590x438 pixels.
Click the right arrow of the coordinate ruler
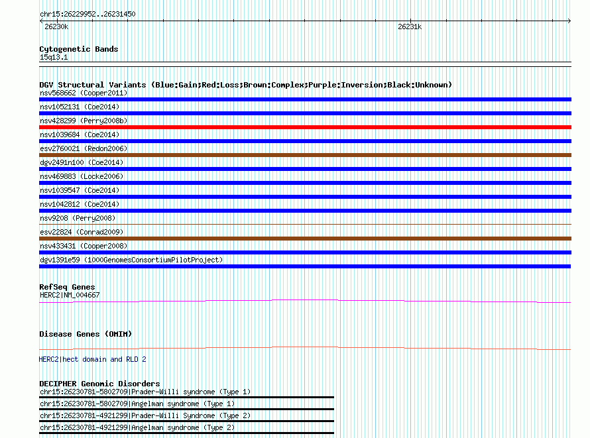(x=569, y=21)
